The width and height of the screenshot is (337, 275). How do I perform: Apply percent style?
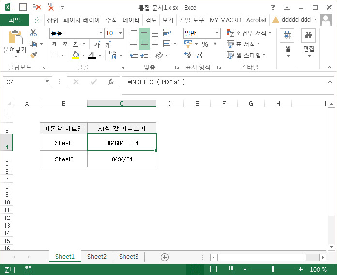click(x=205, y=44)
